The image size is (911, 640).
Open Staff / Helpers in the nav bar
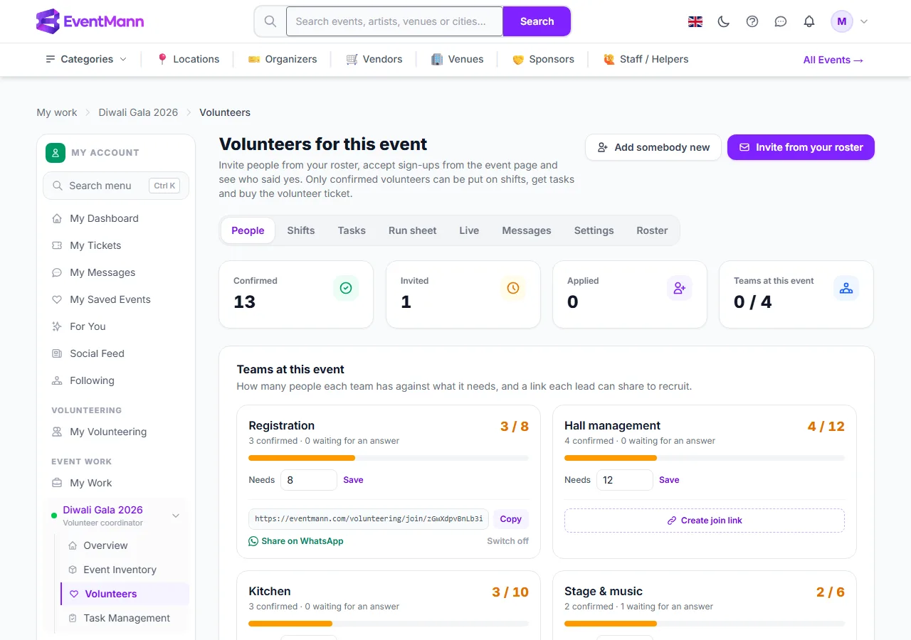(646, 59)
